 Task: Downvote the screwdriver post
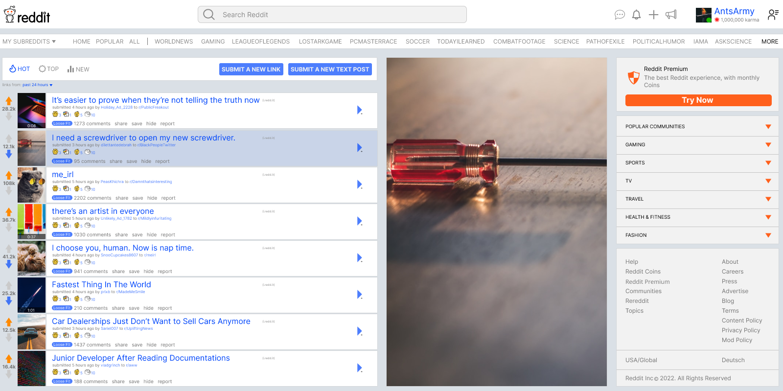pyautogui.click(x=9, y=154)
